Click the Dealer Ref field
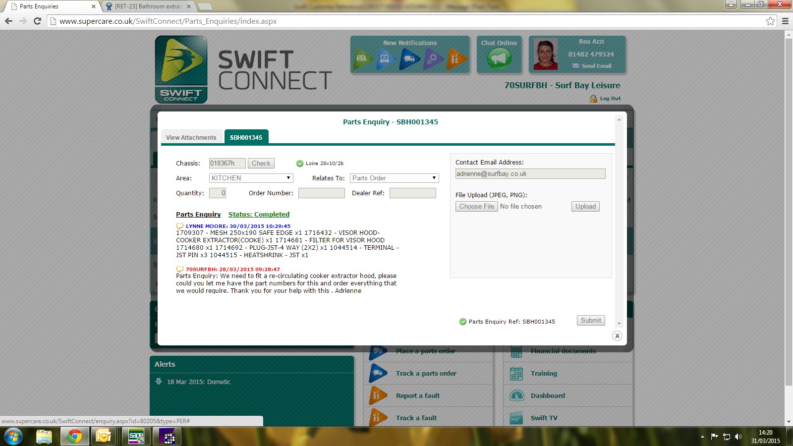The image size is (793, 446). pos(413,193)
